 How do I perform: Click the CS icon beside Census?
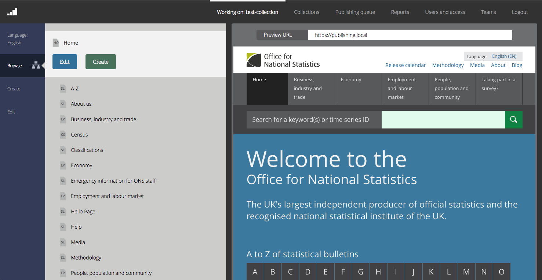click(x=63, y=135)
